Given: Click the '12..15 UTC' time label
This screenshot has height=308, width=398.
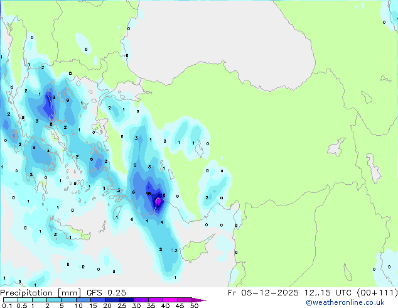Looking at the screenshot, I should 330,293.
